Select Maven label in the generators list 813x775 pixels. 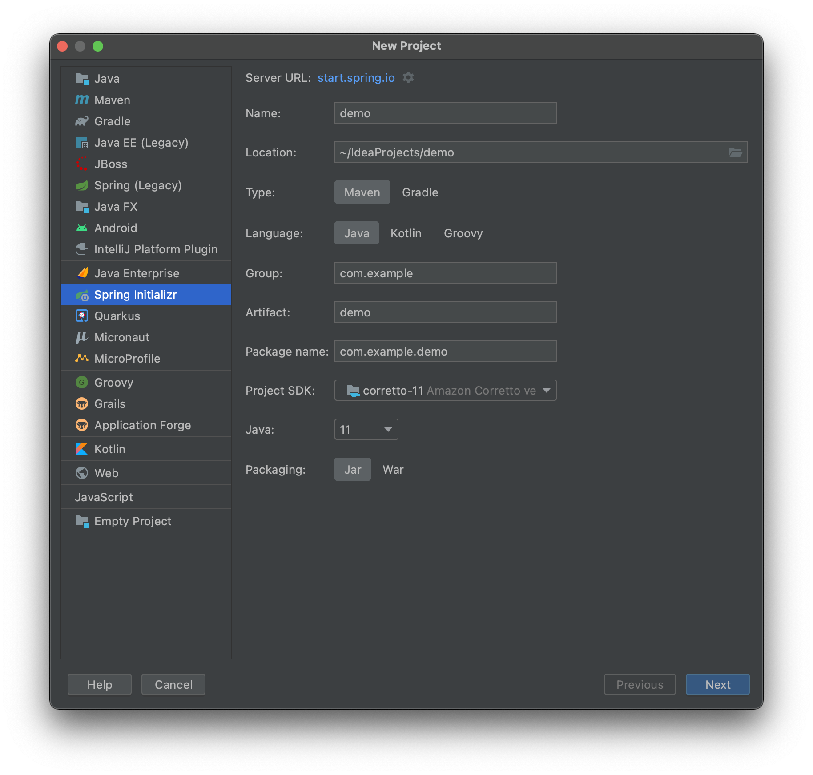113,100
